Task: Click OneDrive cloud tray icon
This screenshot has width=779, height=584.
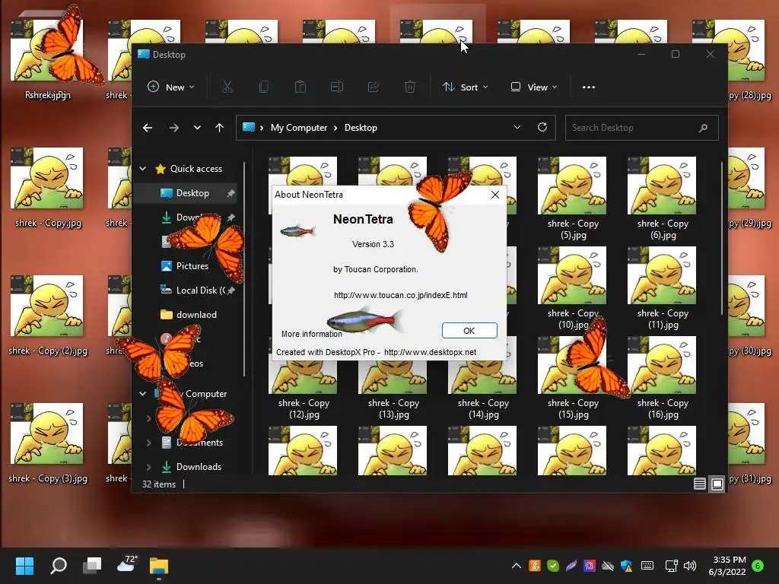Action: point(608,566)
